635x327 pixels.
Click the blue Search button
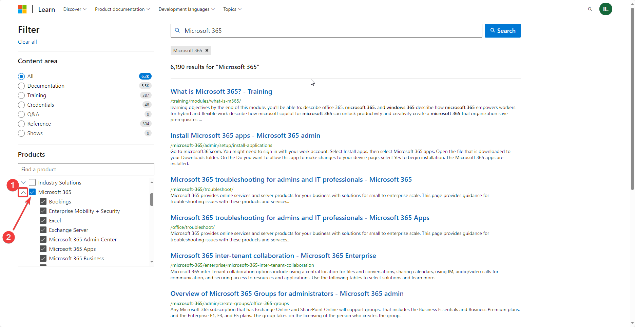(503, 31)
